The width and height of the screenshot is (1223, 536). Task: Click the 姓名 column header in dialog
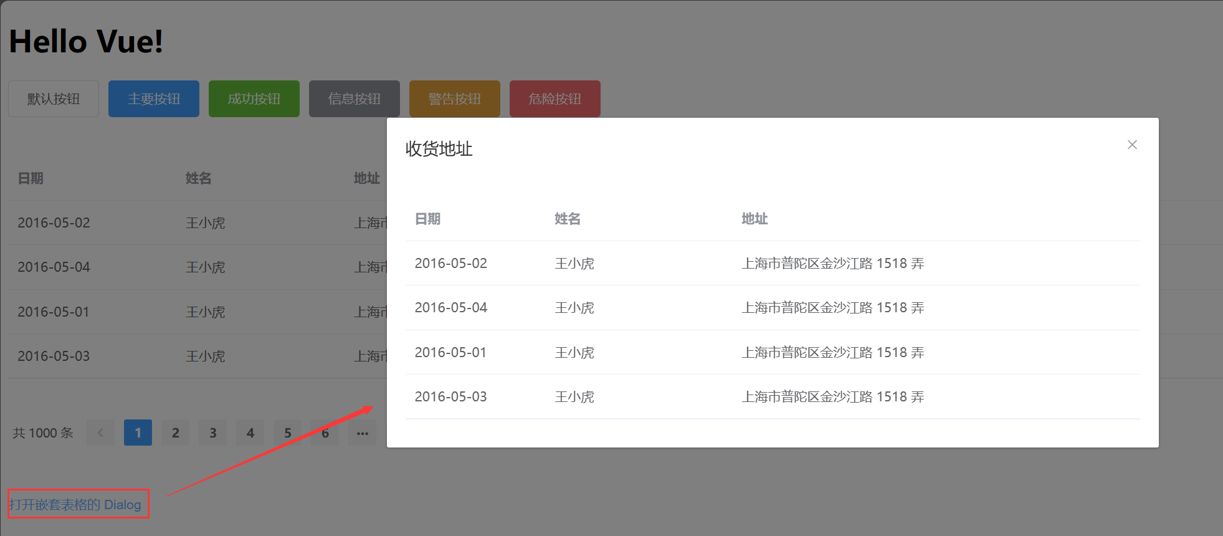[x=568, y=219]
